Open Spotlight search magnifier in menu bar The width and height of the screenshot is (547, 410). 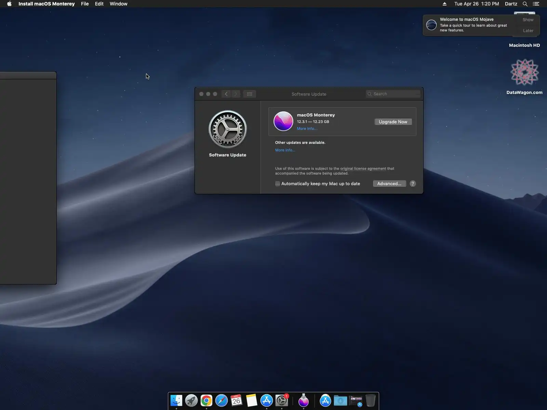tap(525, 4)
